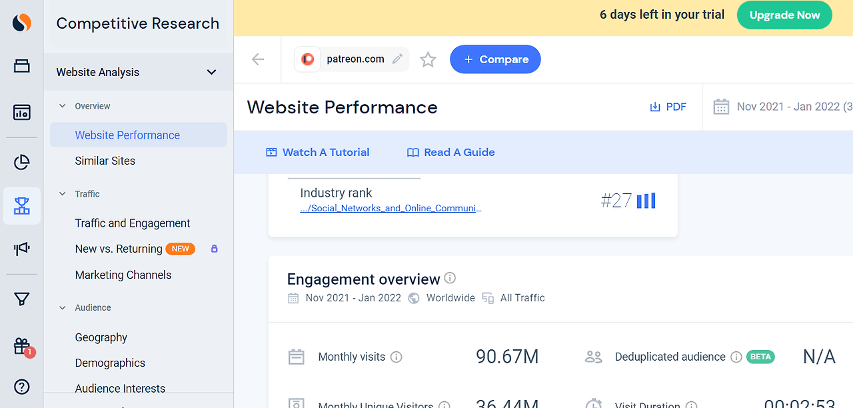853x408 pixels.
Task: Collapse the Audience group
Action: (63, 308)
